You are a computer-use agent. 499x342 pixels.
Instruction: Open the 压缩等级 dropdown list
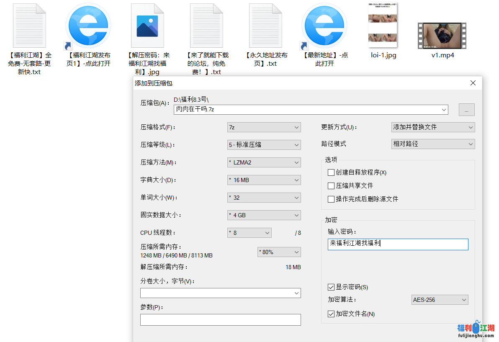264,145
